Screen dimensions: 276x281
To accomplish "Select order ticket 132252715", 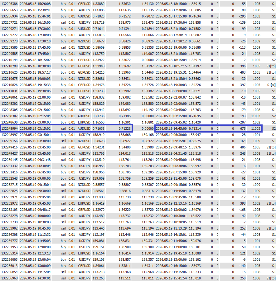I will 9,185.
